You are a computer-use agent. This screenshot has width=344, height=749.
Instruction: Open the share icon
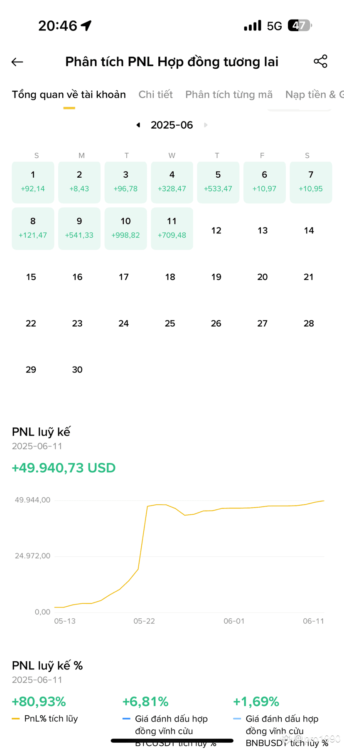click(320, 61)
